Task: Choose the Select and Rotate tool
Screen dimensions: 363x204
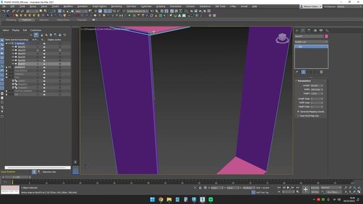Action: click(64, 11)
